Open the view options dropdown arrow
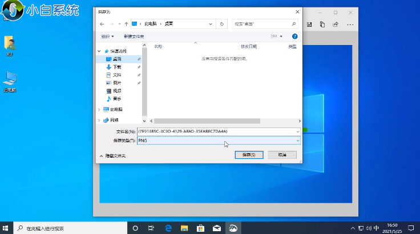420x234 pixels. click(281, 36)
